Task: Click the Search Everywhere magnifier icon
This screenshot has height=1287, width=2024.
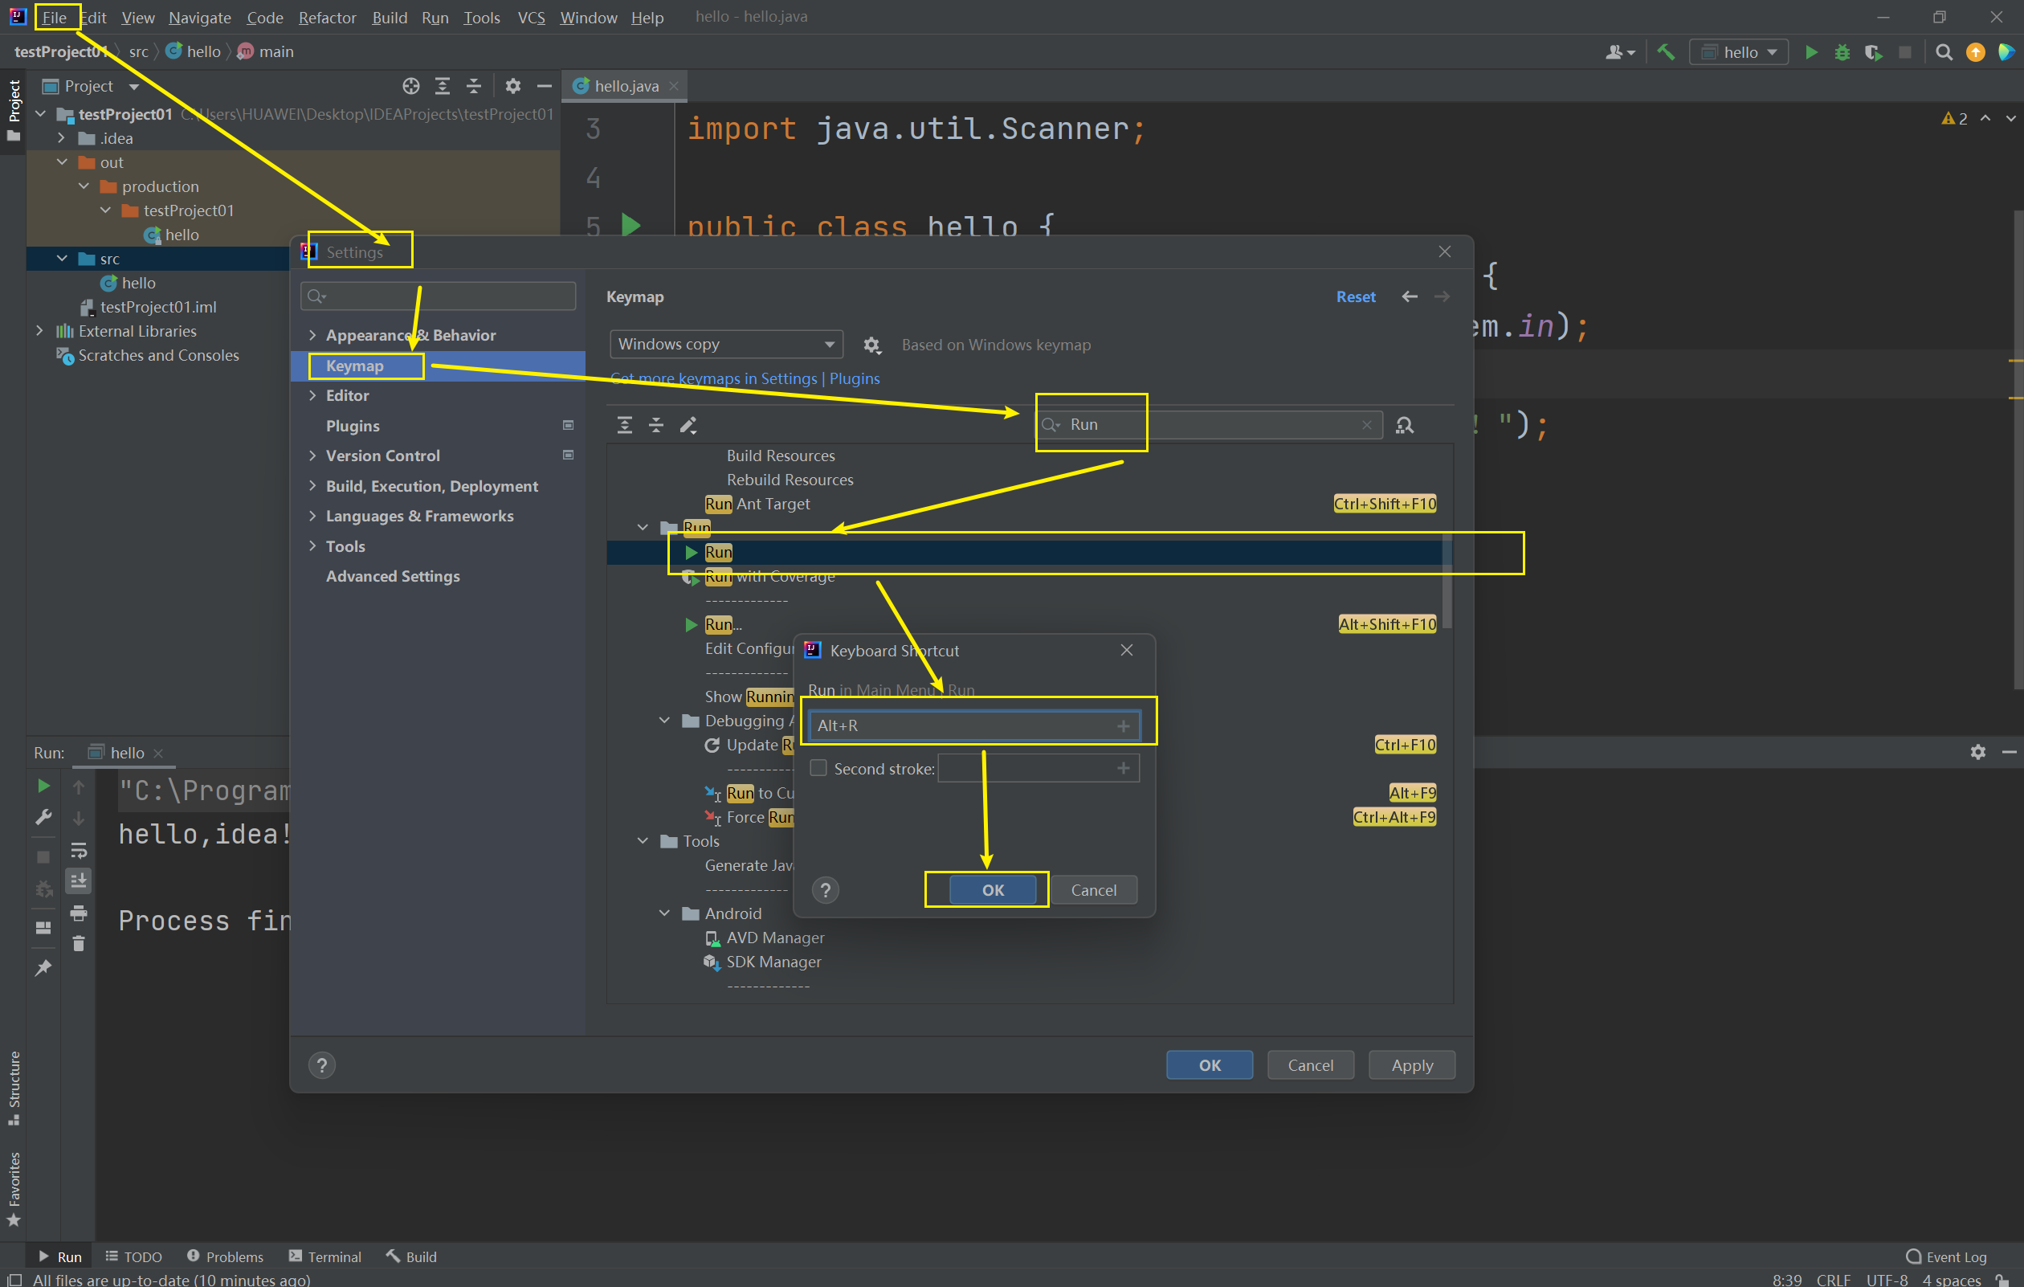Action: coord(1944,52)
